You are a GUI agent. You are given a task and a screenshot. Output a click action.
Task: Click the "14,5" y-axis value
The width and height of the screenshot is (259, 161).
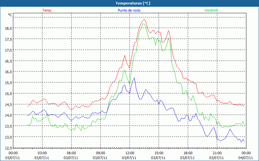9,104
